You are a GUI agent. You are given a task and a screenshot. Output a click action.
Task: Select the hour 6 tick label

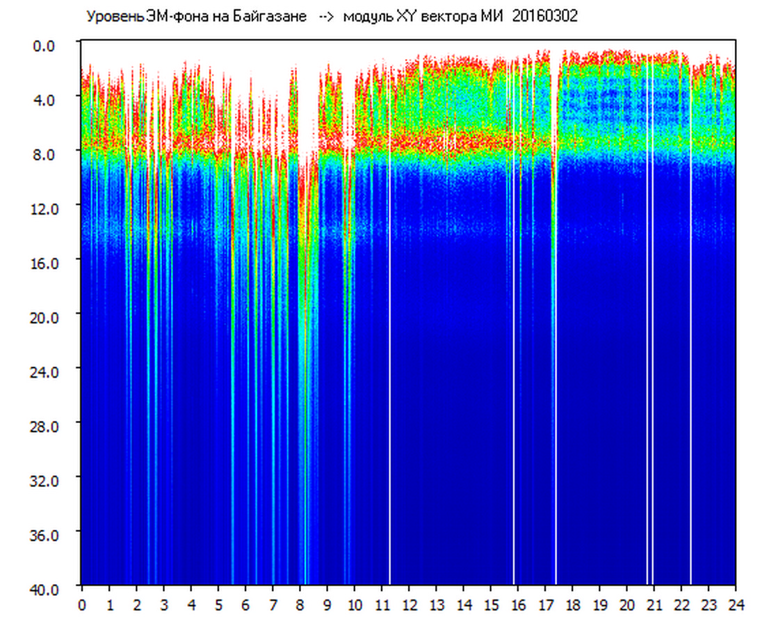tap(245, 605)
